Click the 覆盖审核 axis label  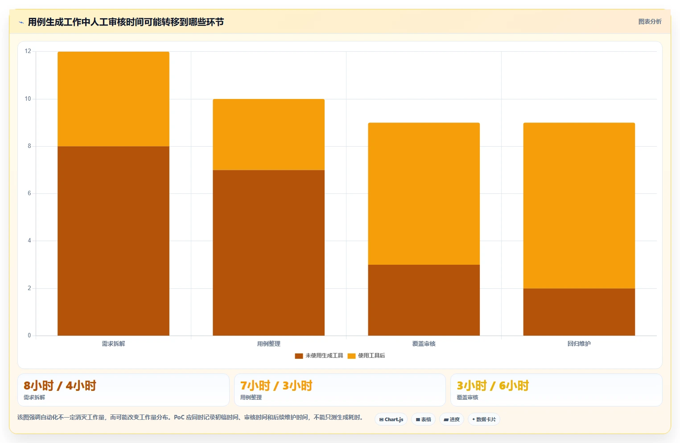424,344
